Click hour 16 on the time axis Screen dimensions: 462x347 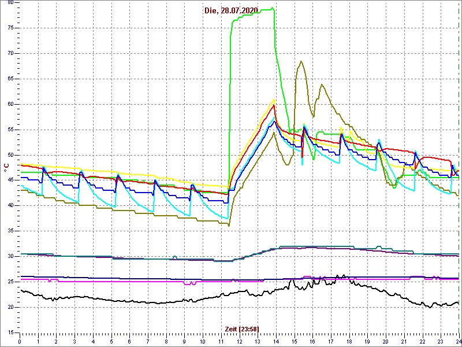click(x=312, y=341)
